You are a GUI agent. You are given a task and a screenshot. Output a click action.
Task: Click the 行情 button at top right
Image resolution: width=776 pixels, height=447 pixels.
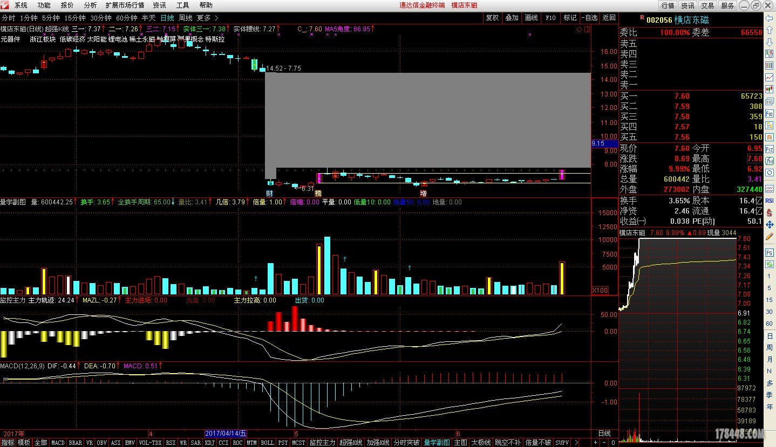pyautogui.click(x=668, y=5)
